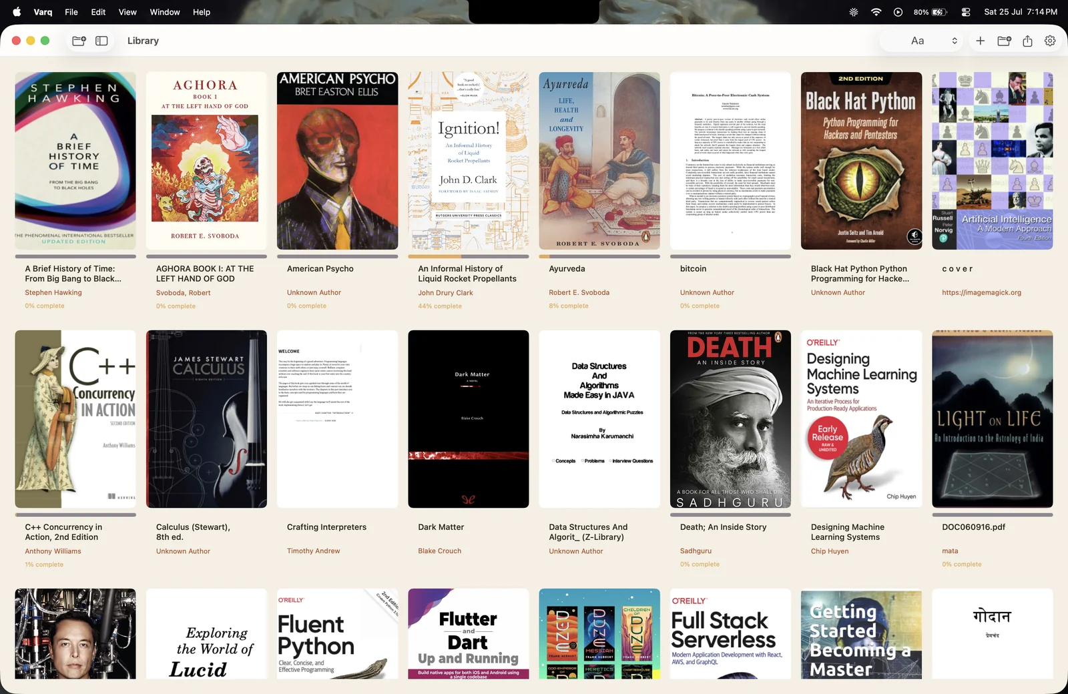The image size is (1068, 694).
Task: Click author link Stephen Hawking
Action: 53,292
